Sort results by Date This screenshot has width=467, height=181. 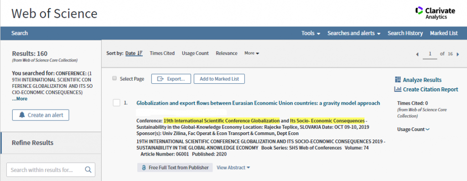tap(130, 53)
